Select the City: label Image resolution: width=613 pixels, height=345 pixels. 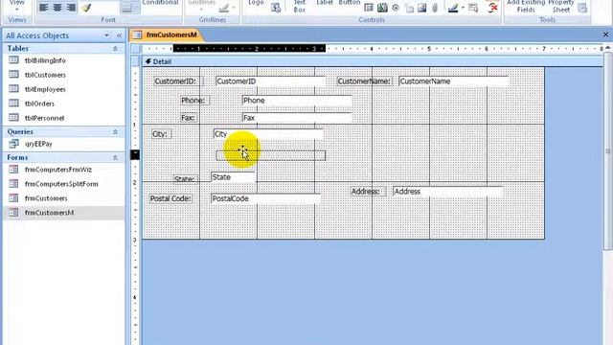pos(161,134)
